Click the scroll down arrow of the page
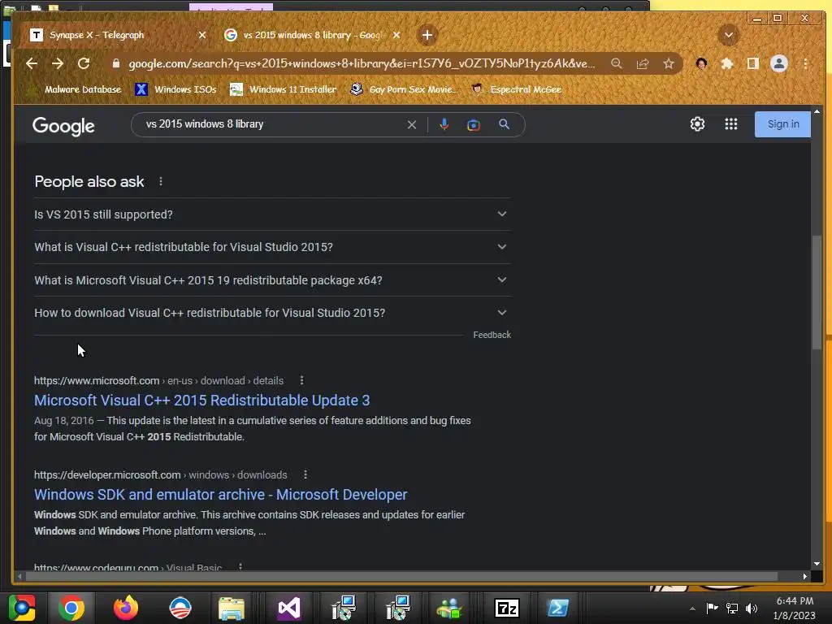832x624 pixels. 817,564
